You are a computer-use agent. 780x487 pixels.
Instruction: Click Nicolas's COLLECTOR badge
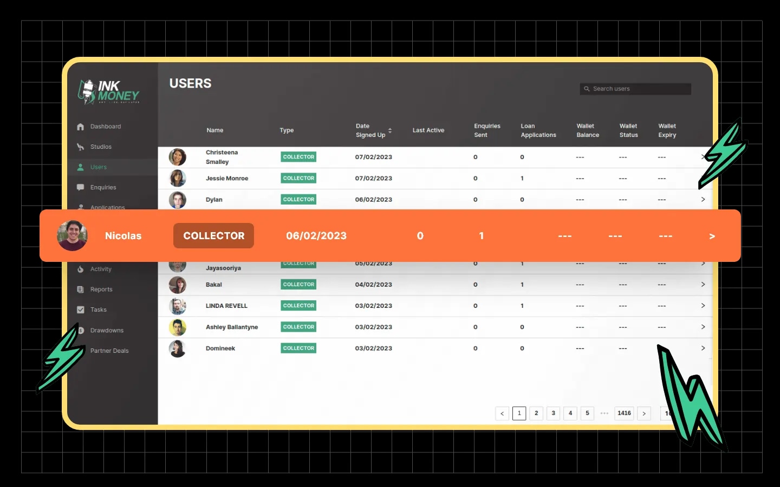click(213, 236)
